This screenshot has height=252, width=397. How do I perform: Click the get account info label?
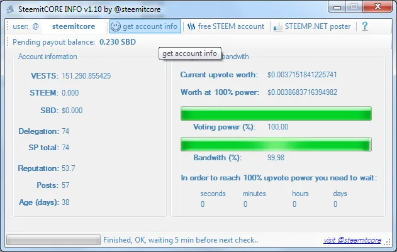coord(150,26)
